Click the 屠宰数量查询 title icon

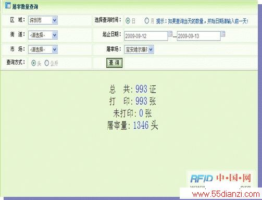pos(8,6)
